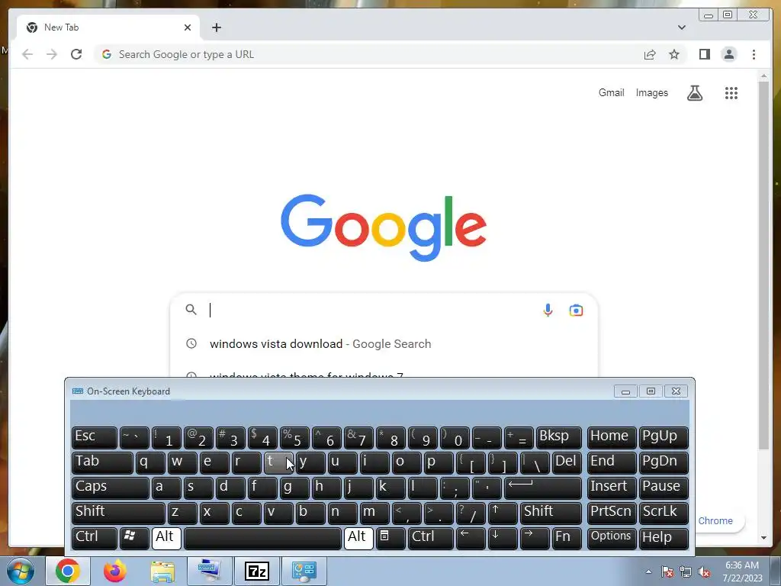Click the PgUp key
This screenshot has height=586, width=781.
coord(664,437)
